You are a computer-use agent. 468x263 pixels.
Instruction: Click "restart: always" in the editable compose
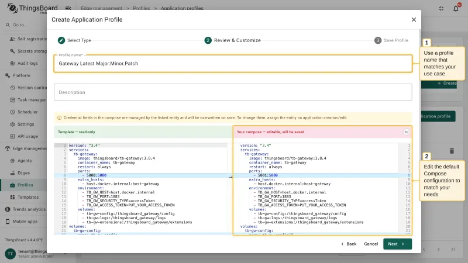click(x=266, y=167)
